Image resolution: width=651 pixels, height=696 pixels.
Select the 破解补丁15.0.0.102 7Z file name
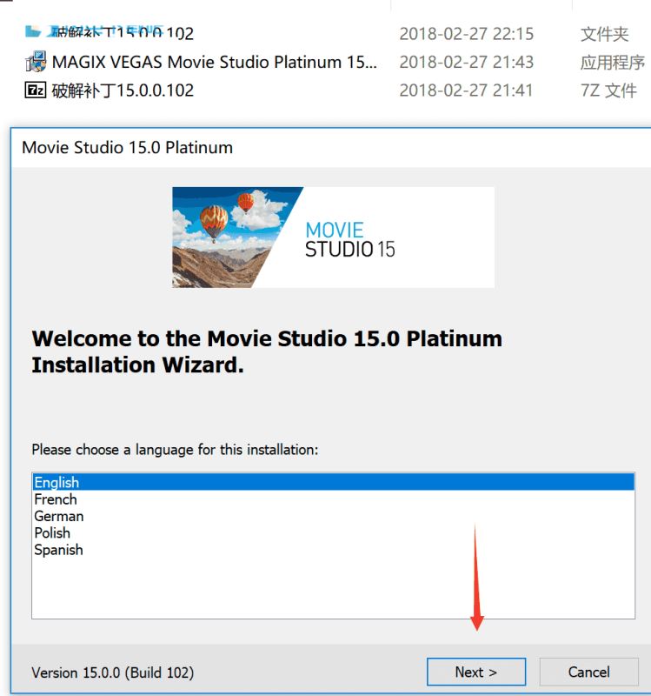point(123,90)
